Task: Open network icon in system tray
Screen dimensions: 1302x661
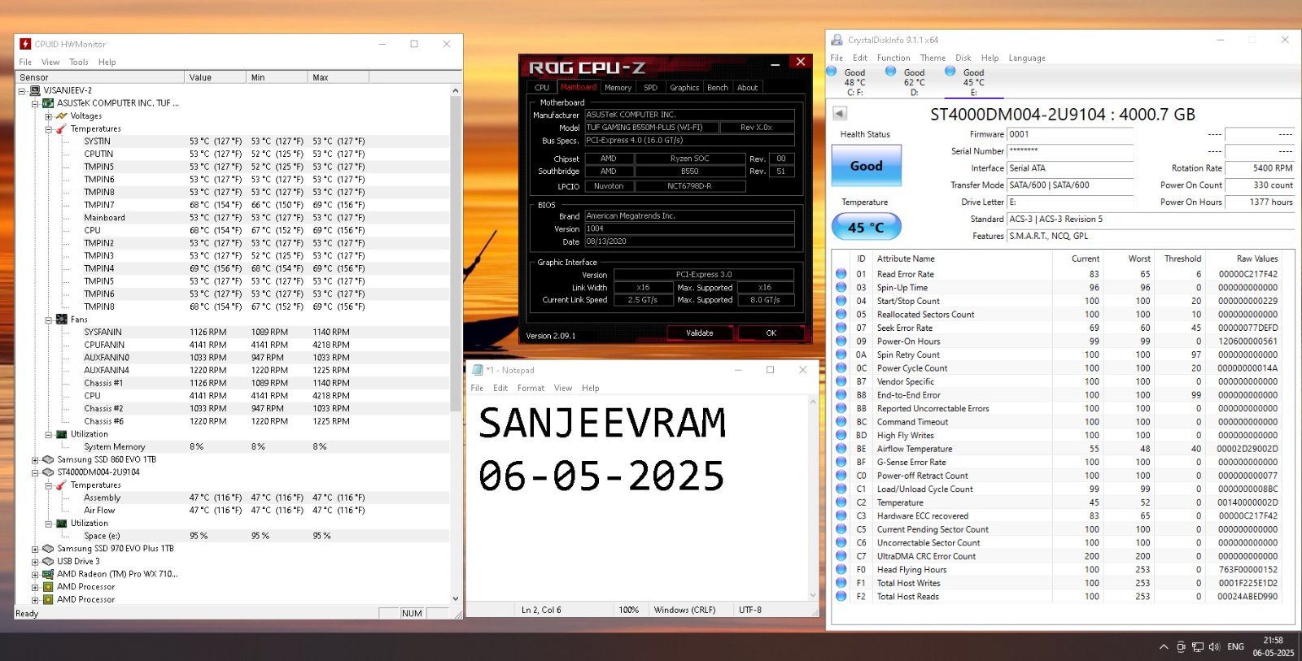Action: [1198, 646]
